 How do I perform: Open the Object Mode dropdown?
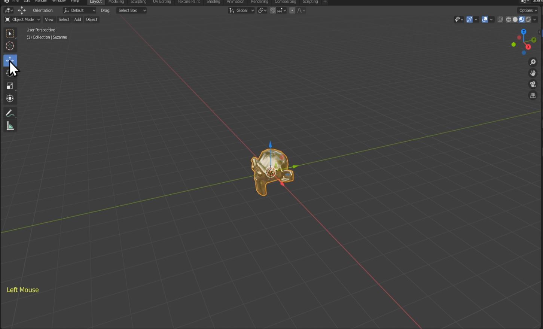(22, 19)
